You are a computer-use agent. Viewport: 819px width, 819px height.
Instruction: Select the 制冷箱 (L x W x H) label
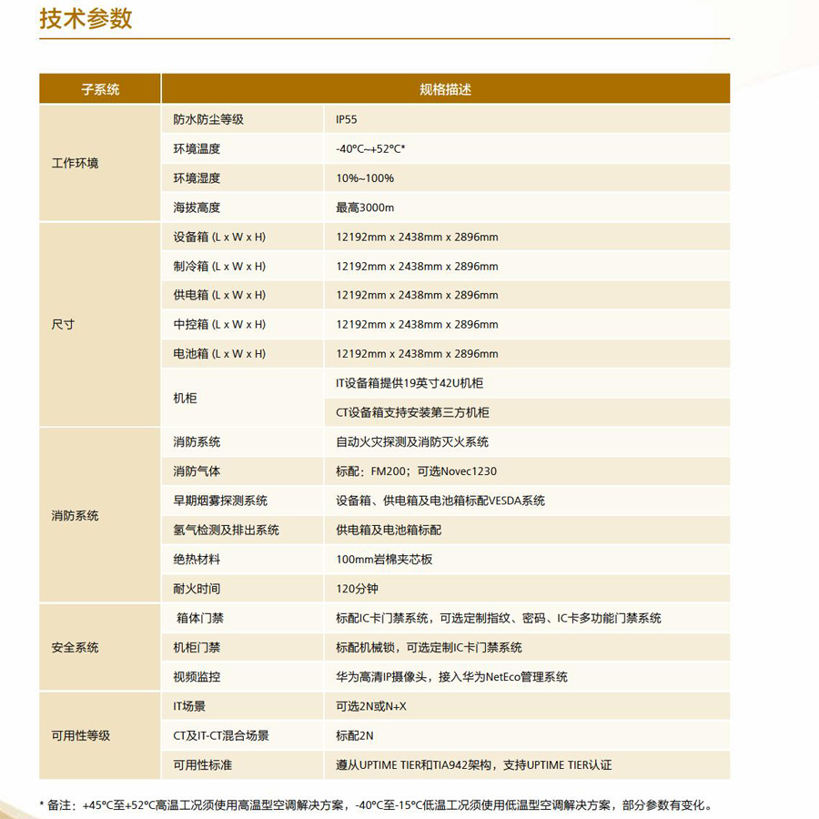tap(219, 266)
